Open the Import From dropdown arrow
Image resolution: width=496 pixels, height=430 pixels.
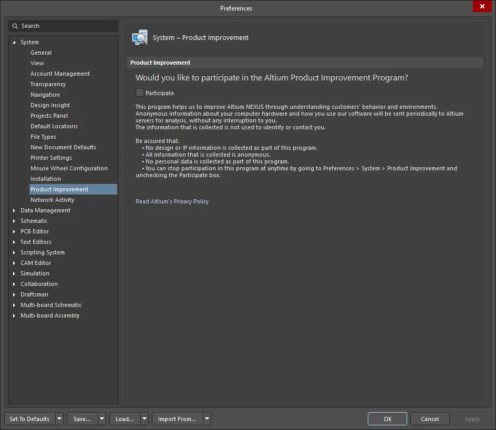click(x=207, y=418)
